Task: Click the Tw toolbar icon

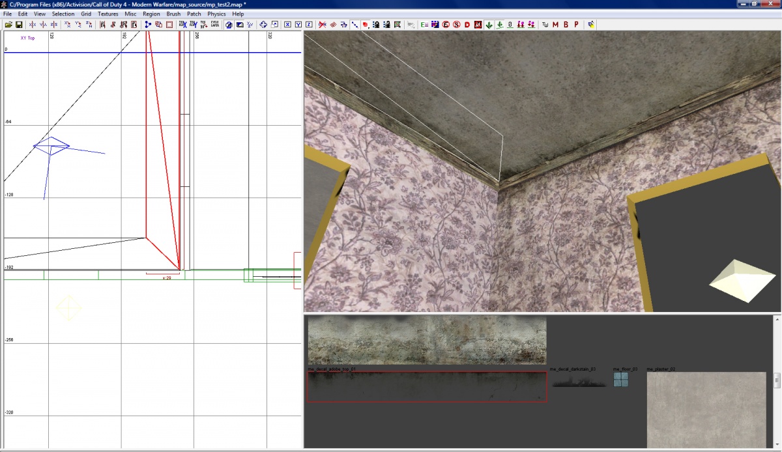Action: (545, 25)
